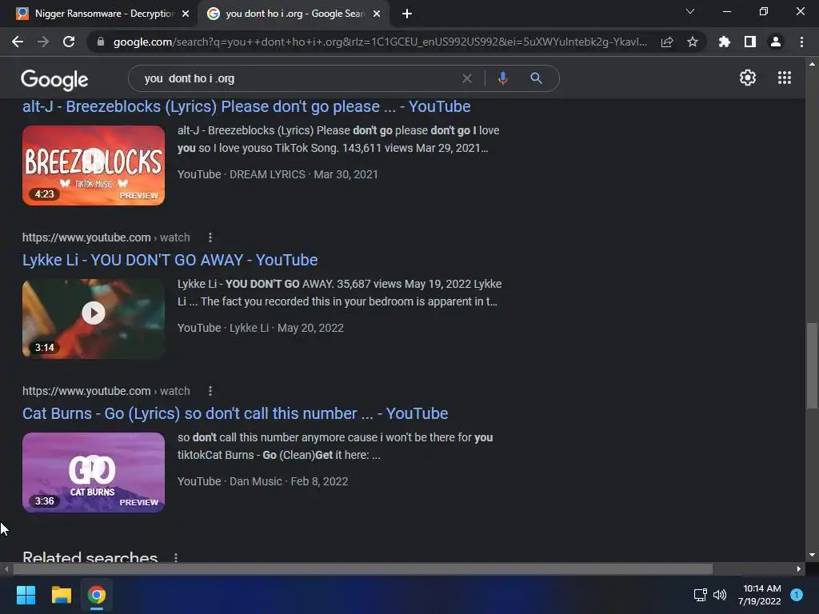Open the Extensions puzzle icon
819x614 pixels.
pyautogui.click(x=725, y=42)
